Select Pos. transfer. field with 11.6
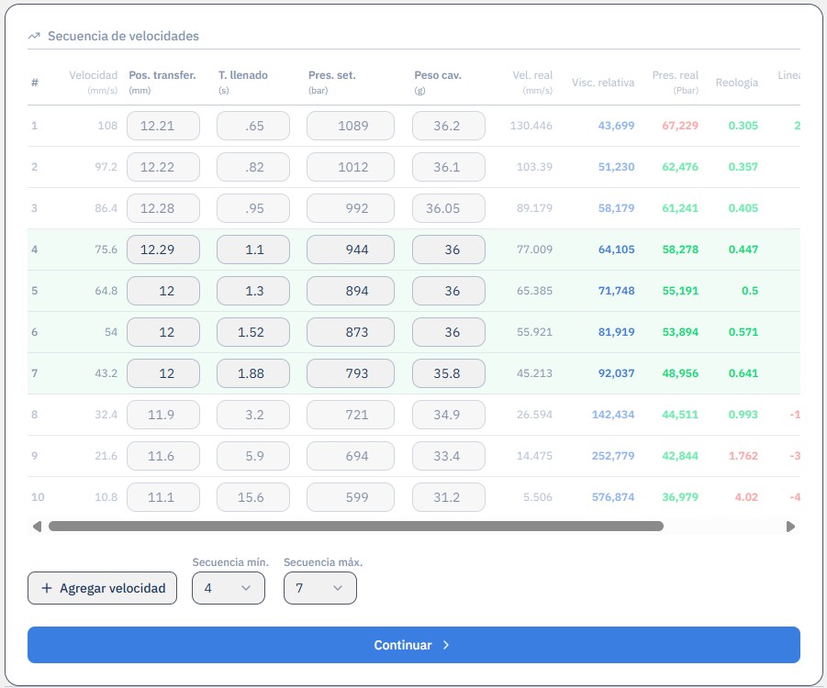This screenshot has width=827, height=688. tap(163, 456)
